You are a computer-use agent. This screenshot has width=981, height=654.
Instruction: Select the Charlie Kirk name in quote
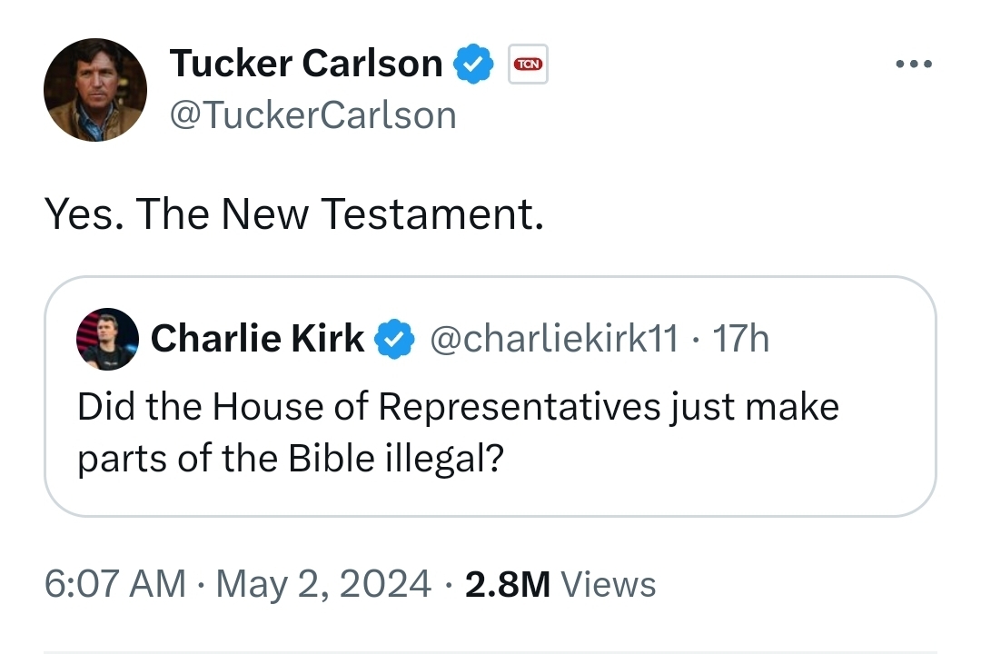coord(257,339)
